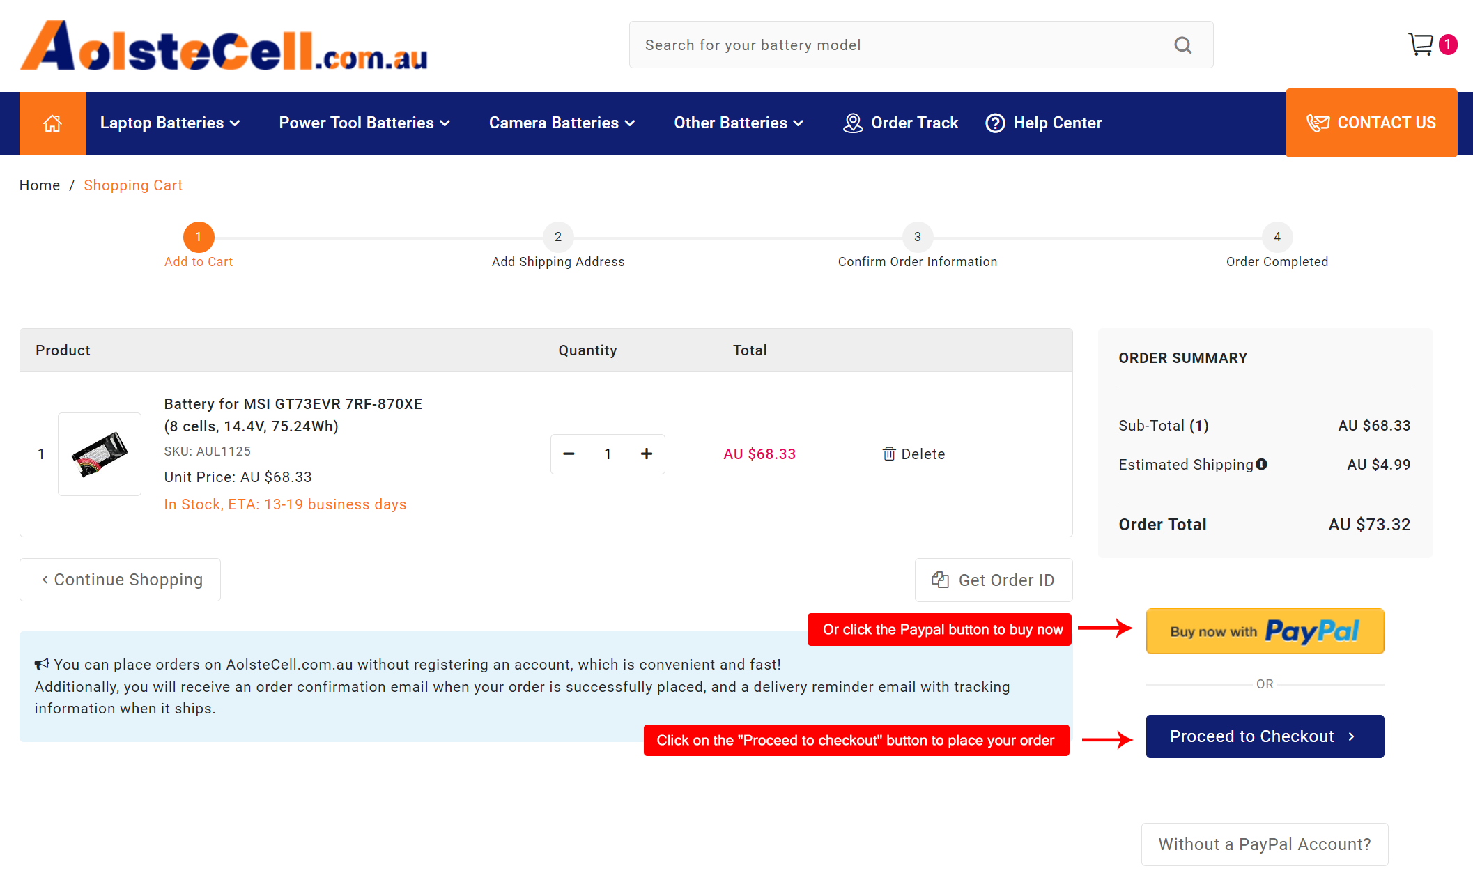Expand the Camera Batteries menu
Viewport: 1473px width, 880px height.
562,123
